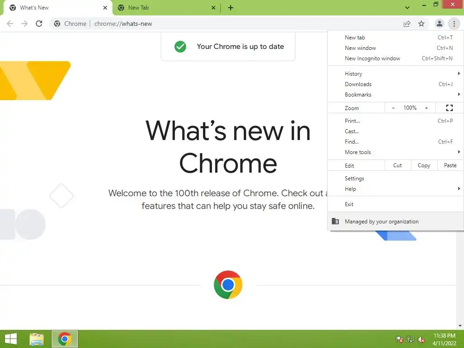Open File Explorer from the taskbar

tap(37, 339)
